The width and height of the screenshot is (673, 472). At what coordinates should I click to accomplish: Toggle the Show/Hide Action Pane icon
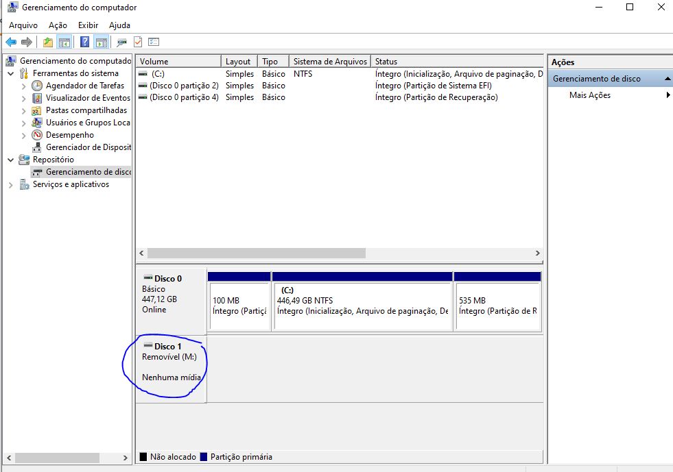[x=102, y=42]
